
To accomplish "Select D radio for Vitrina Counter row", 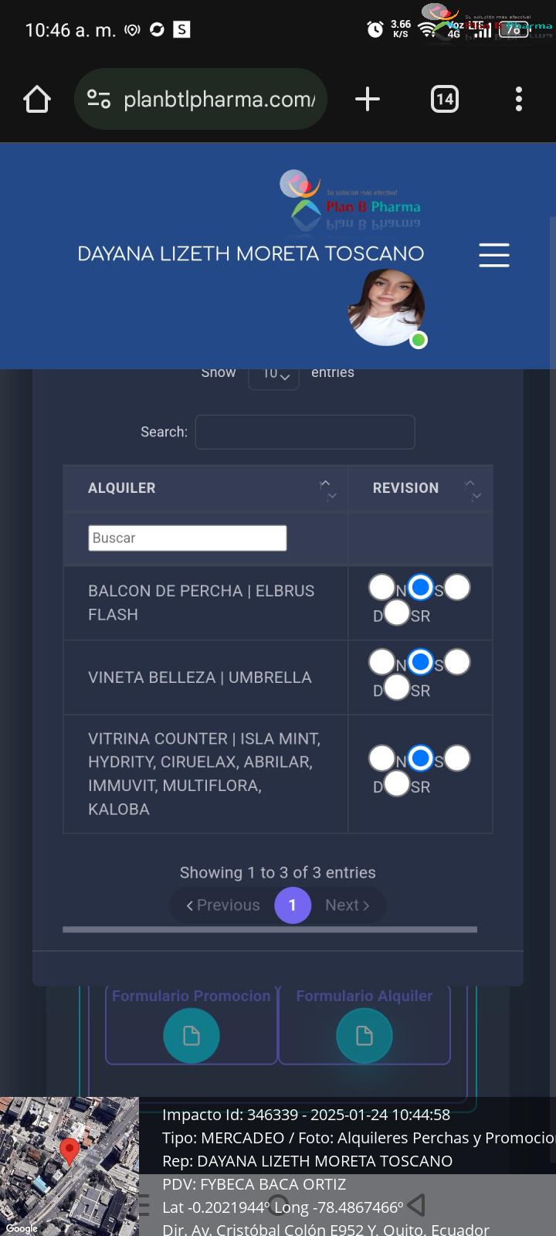I will (456, 758).
